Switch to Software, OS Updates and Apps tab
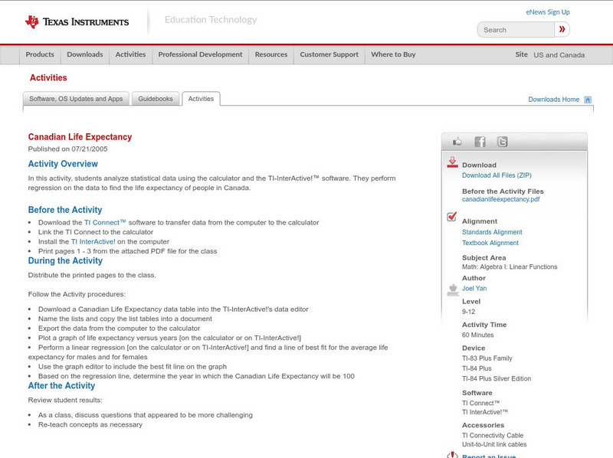 (x=76, y=99)
